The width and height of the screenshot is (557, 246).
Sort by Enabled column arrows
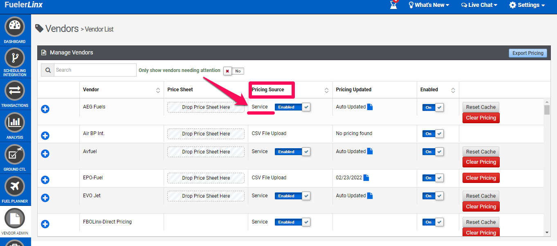(453, 90)
